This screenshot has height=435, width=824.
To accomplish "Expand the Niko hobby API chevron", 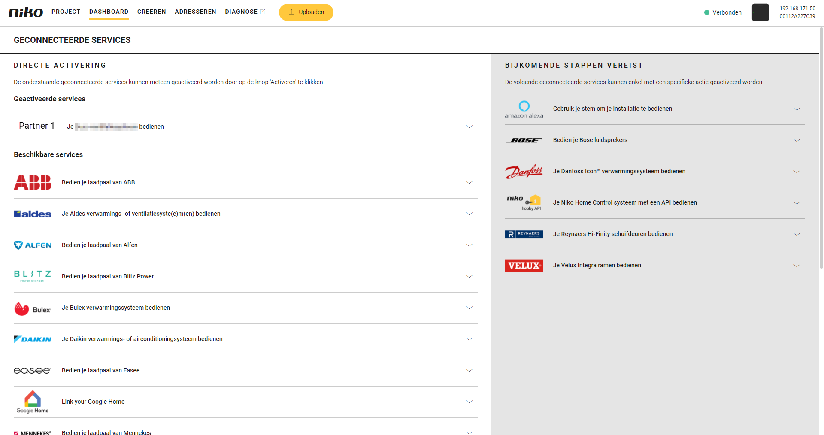I will (x=797, y=203).
